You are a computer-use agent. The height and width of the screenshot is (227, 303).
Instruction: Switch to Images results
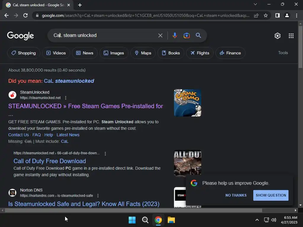click(114, 53)
